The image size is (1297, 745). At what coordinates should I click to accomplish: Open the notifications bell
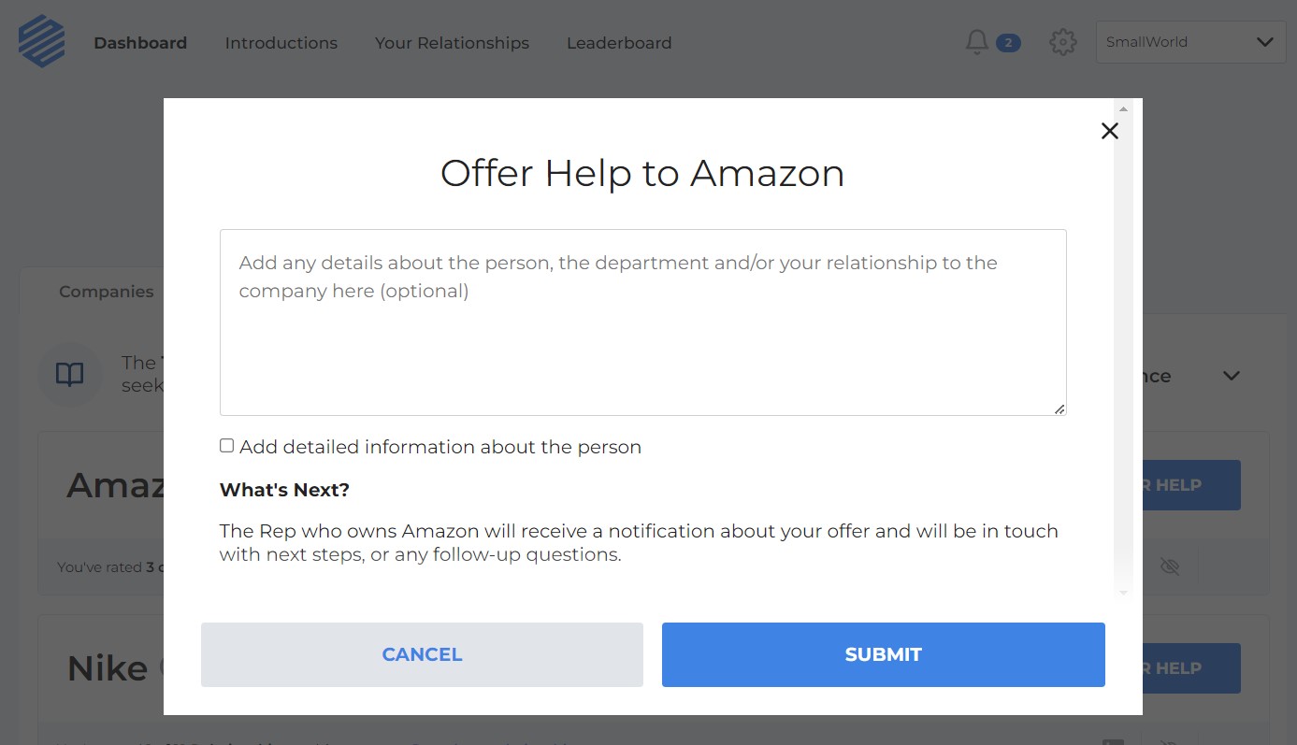click(x=976, y=42)
